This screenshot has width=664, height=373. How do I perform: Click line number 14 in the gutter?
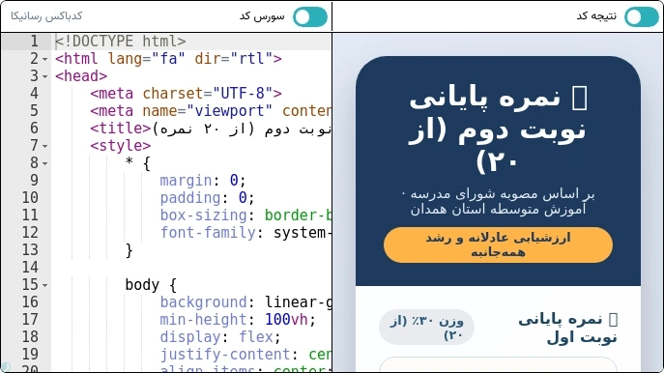point(30,267)
